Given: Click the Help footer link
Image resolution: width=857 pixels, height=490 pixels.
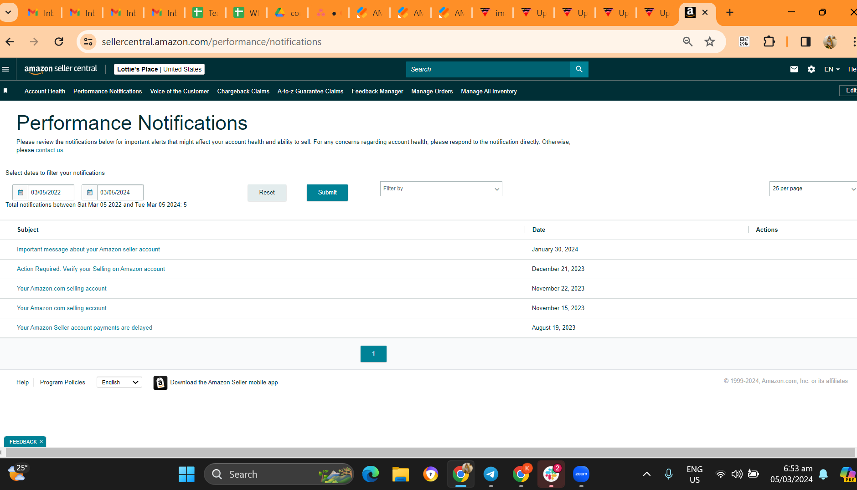Looking at the screenshot, I should click(x=22, y=383).
